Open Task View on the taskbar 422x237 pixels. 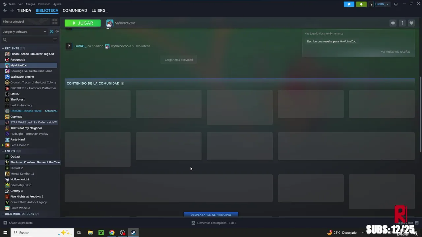click(79, 232)
